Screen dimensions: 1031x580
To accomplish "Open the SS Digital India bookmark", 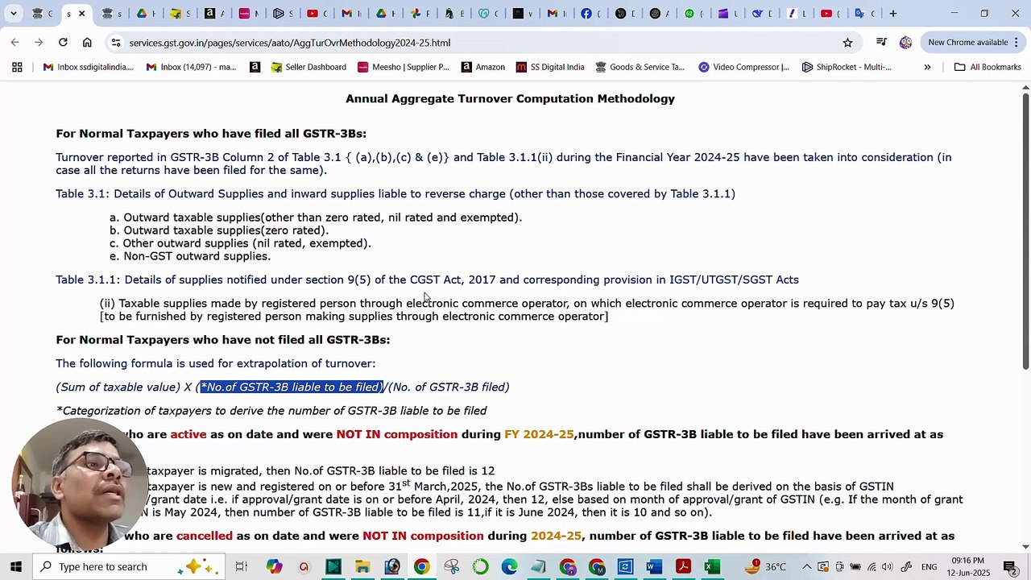I will tap(550, 67).
